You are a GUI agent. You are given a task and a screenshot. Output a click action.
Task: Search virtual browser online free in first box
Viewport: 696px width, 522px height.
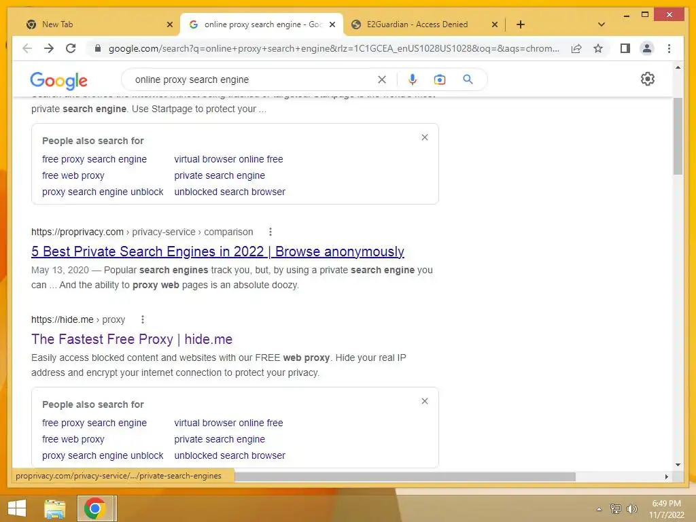coord(228,159)
